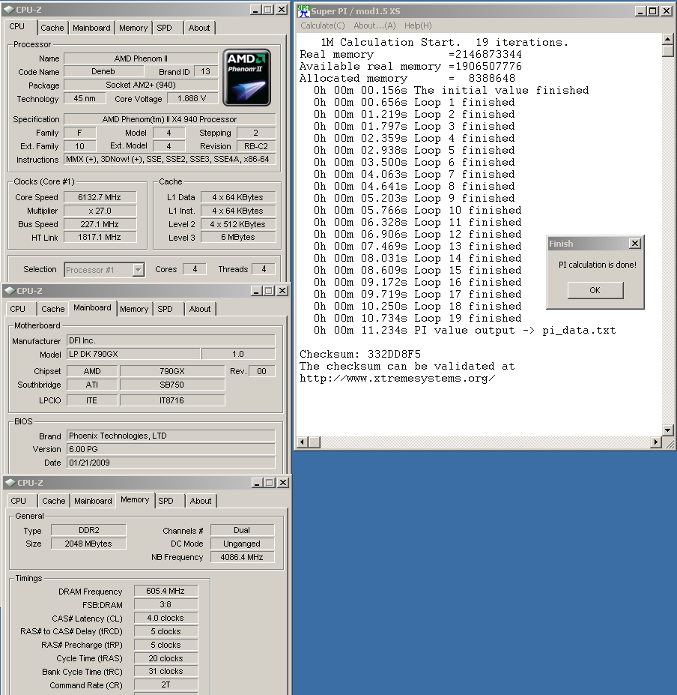Select the Memory tab in top CPU-Z window
Image resolution: width=677 pixels, height=695 pixels.
point(133,28)
